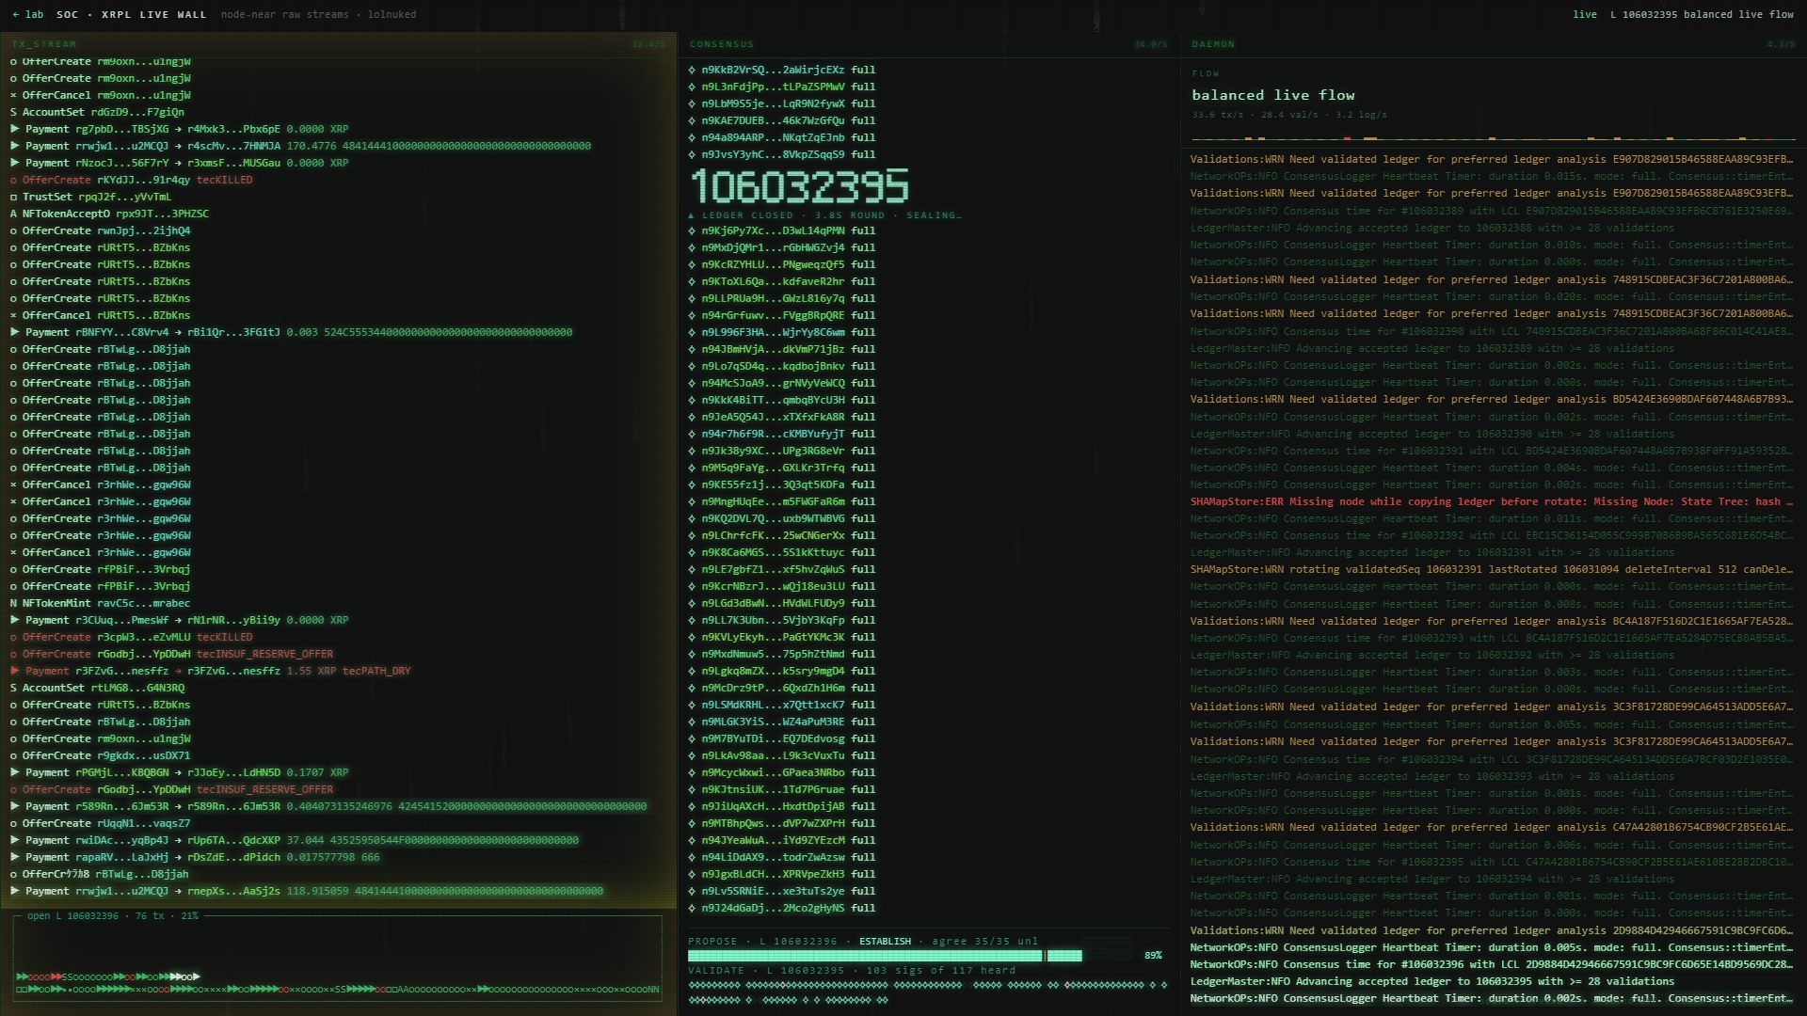Image resolution: width=1807 pixels, height=1016 pixels.
Task: Go back via the '← lab' link
Action: click(x=28, y=14)
